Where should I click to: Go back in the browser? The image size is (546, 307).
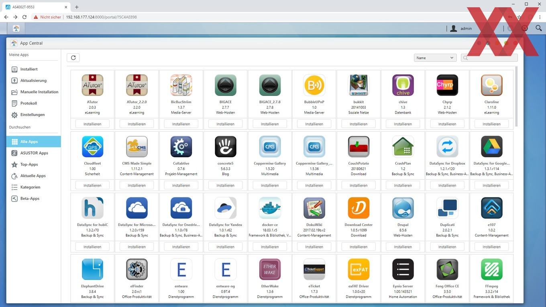pyautogui.click(x=6, y=17)
